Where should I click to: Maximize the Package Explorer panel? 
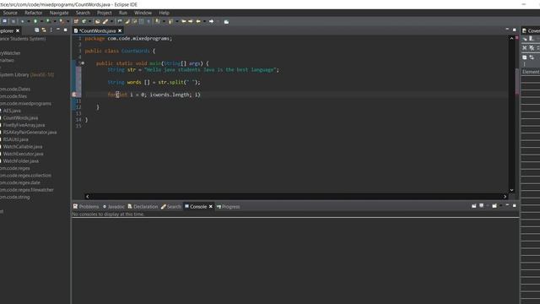66,30
